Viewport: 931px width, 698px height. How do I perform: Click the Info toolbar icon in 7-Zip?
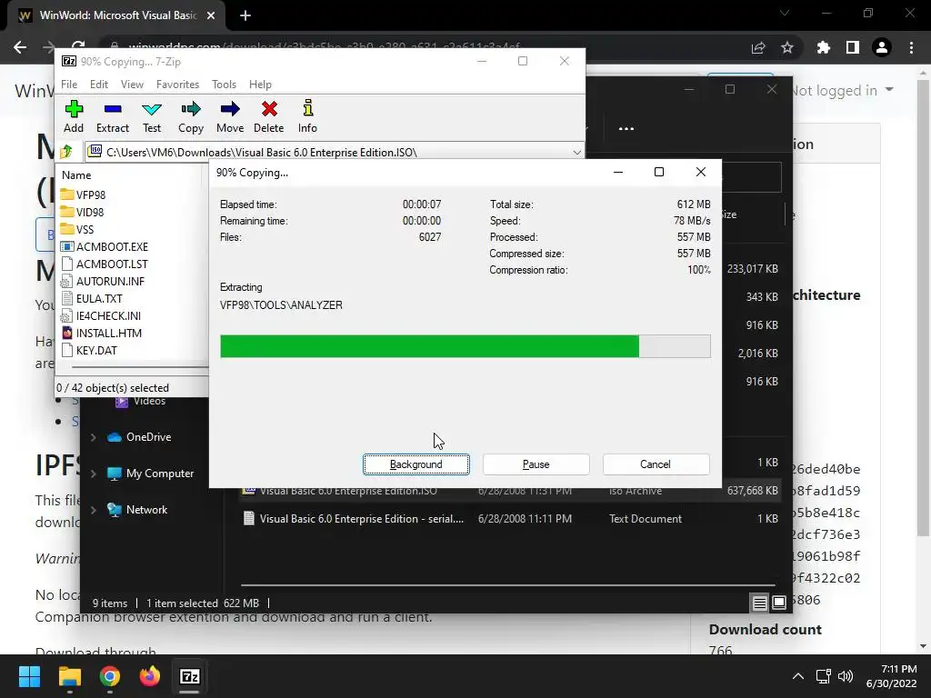307,116
